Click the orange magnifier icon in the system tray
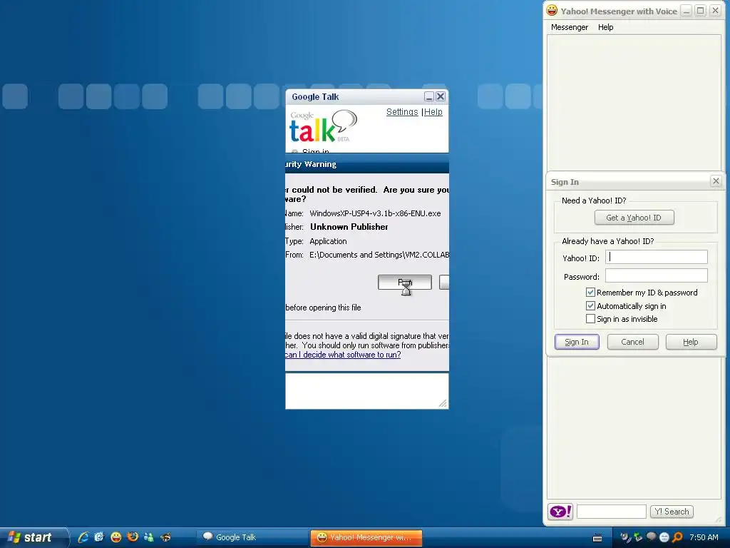This screenshot has width=730, height=548. 677,537
